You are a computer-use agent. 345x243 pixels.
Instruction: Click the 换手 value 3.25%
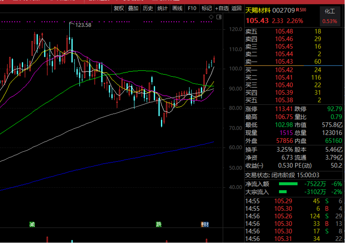pos(284,150)
